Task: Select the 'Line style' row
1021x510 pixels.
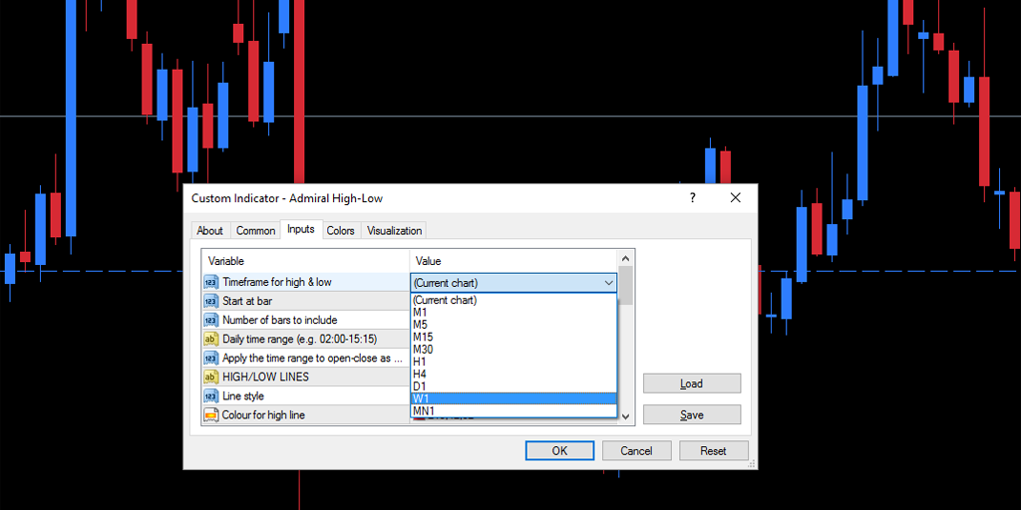Action: pos(305,395)
